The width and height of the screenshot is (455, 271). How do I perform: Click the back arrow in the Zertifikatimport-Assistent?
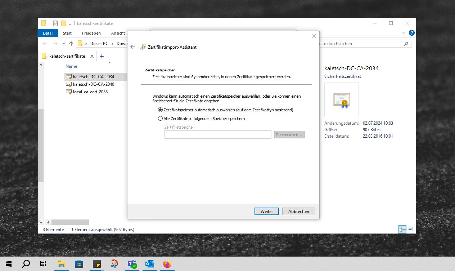point(132,47)
